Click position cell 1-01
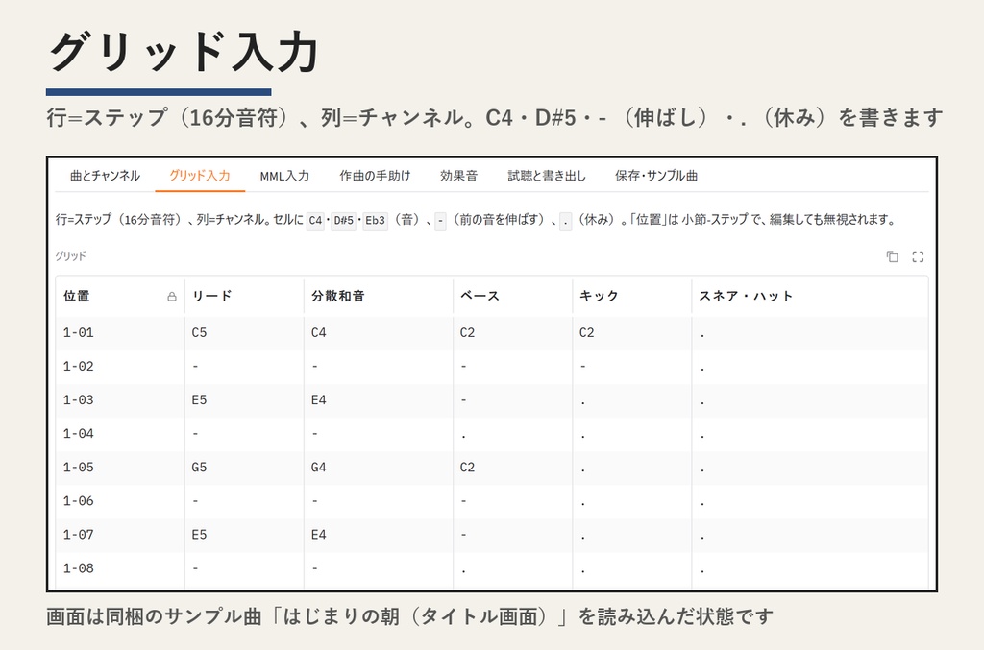The width and height of the screenshot is (984, 650). point(120,333)
